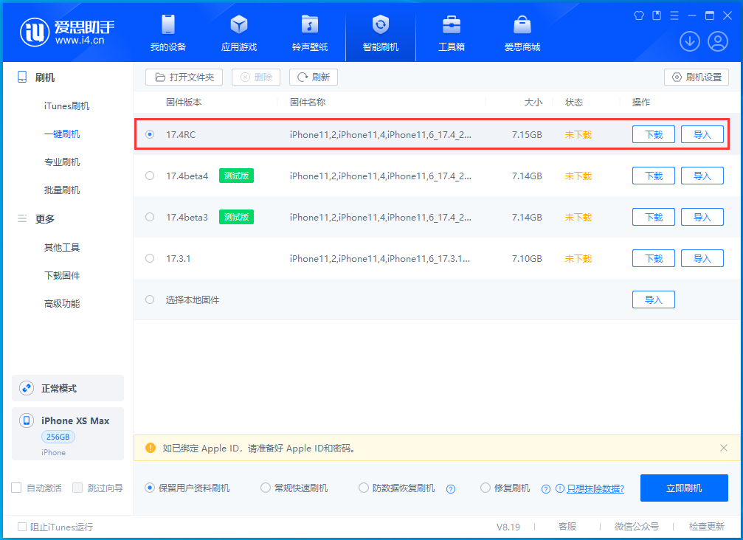Choose the 常规快速刷机 flashing mode

coord(266,488)
